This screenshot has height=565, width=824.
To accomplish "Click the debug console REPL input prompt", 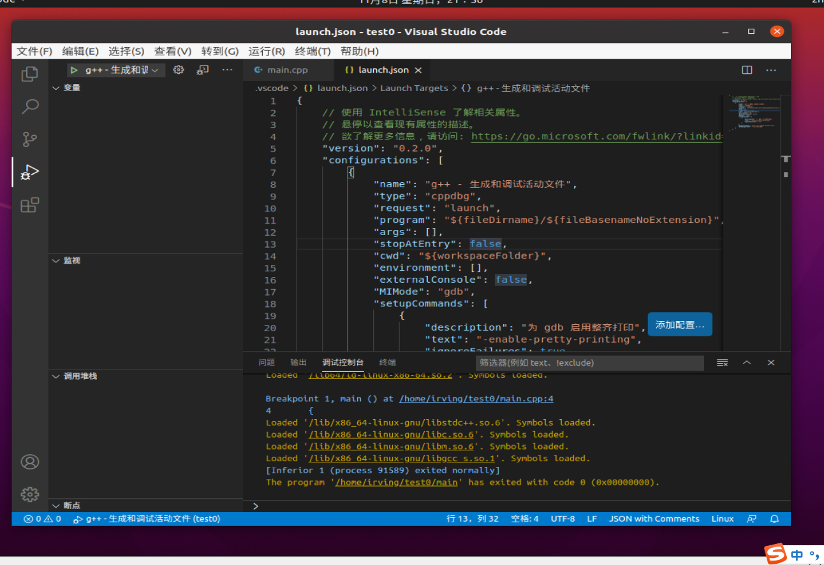I will click(x=517, y=506).
